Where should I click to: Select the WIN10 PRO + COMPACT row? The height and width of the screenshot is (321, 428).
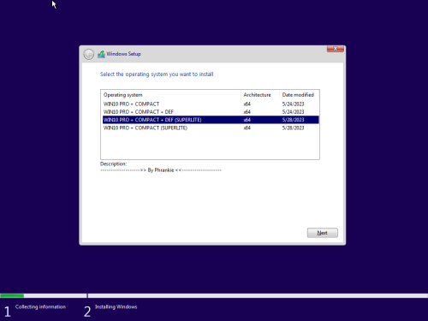click(x=211, y=104)
